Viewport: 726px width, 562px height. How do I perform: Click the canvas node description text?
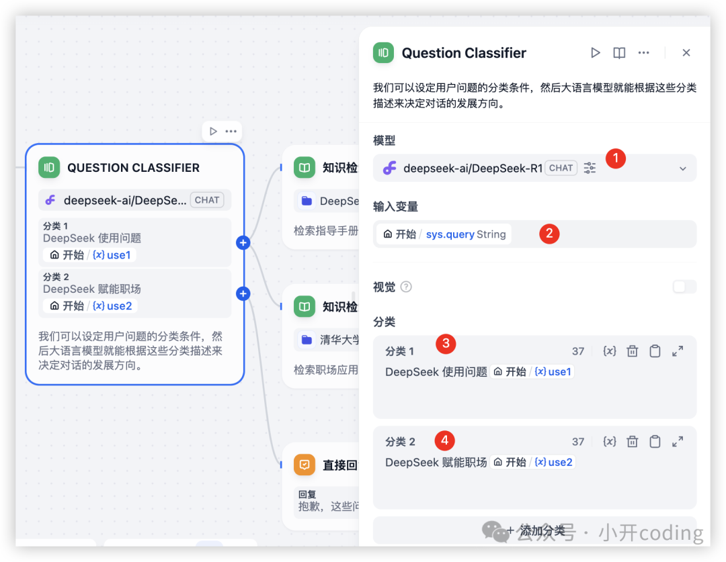pos(130,350)
